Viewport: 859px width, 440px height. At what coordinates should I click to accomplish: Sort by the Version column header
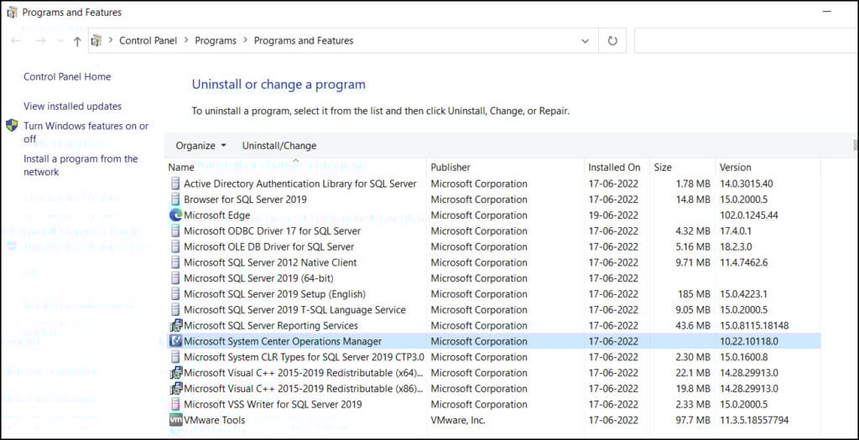(x=768, y=167)
